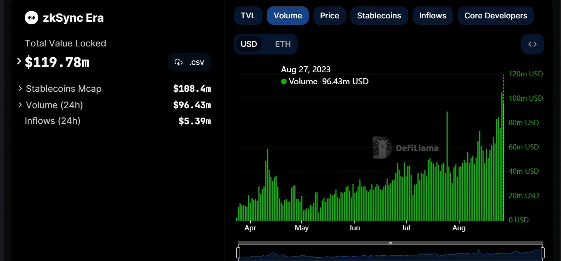
Task: Toggle the TVL chart series
Action: (248, 16)
